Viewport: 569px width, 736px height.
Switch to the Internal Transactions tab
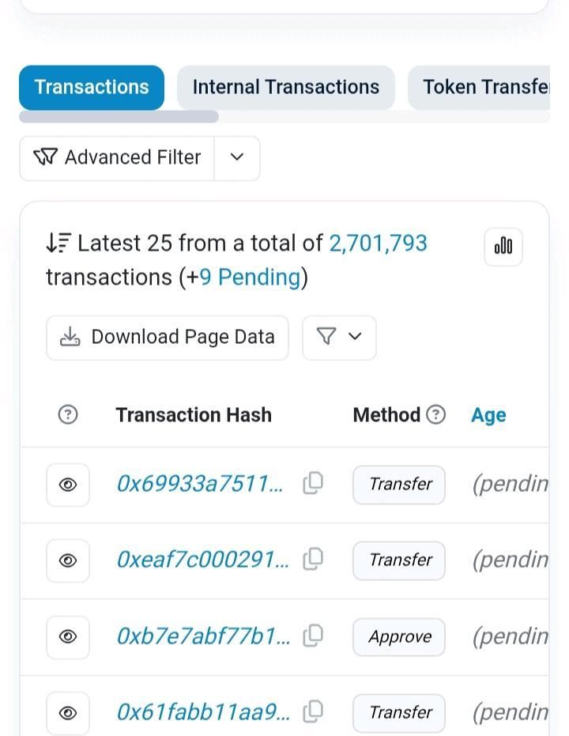coord(285,87)
